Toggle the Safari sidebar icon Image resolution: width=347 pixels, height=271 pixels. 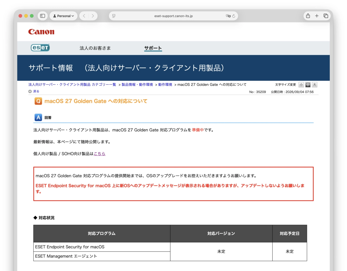coord(43,16)
